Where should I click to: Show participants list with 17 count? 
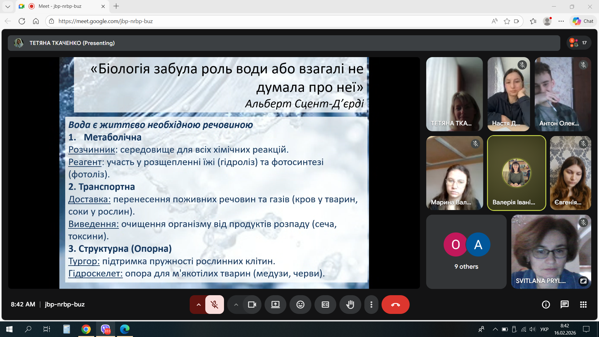coord(579,43)
